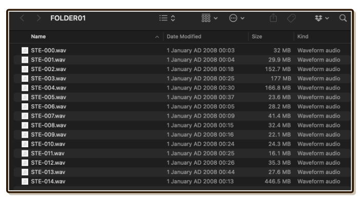
Task: Select the STE-001.wav file icon
Action: [25, 60]
